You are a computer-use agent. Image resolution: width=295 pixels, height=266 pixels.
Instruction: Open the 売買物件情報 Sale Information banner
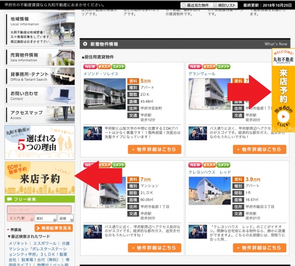pyautogui.click(x=40, y=58)
